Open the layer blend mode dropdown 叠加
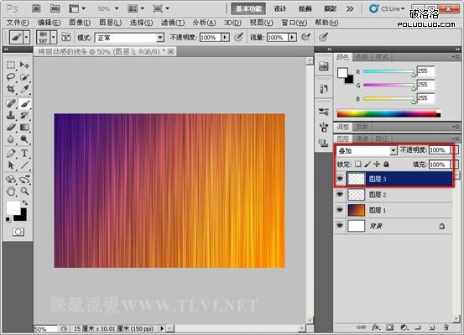The width and height of the screenshot is (464, 335). (367, 151)
